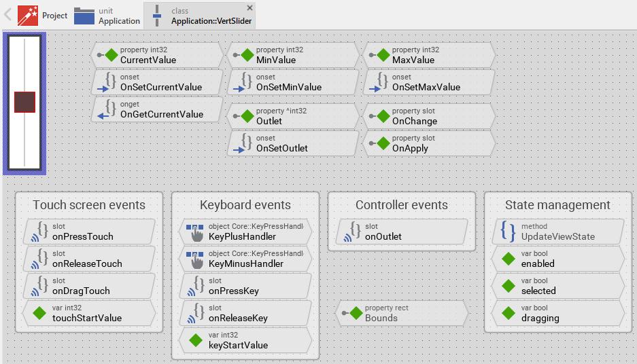
Task: Select the MaxValue property brick
Action: (428, 55)
